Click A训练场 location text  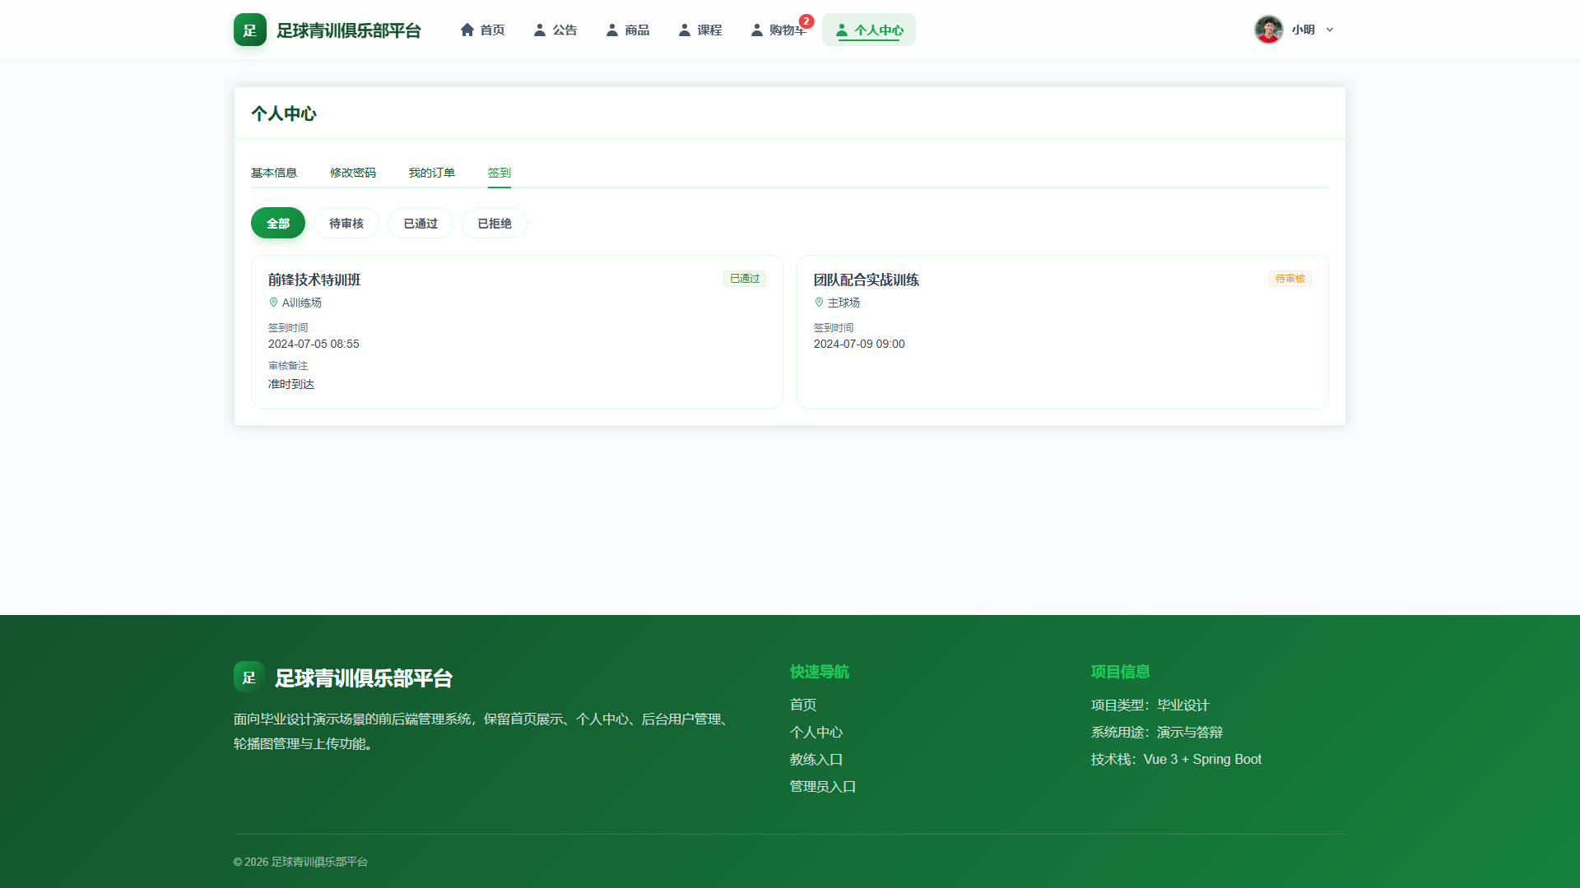point(302,303)
